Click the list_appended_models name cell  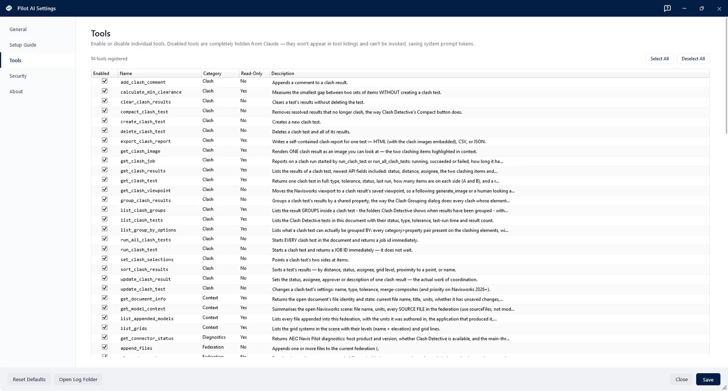point(147,319)
